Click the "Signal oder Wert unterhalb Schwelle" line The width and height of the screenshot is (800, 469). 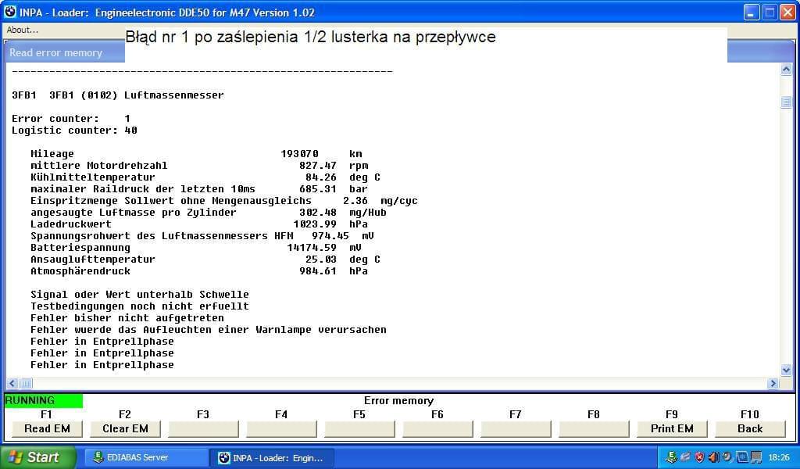[x=140, y=295]
